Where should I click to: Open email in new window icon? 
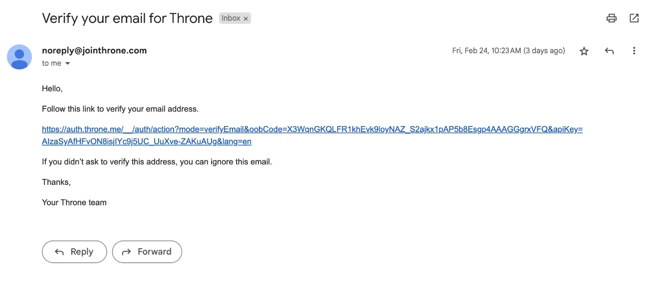tap(634, 18)
